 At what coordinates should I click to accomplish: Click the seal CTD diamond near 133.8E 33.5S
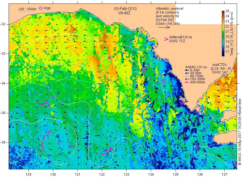click(x=145, y=68)
